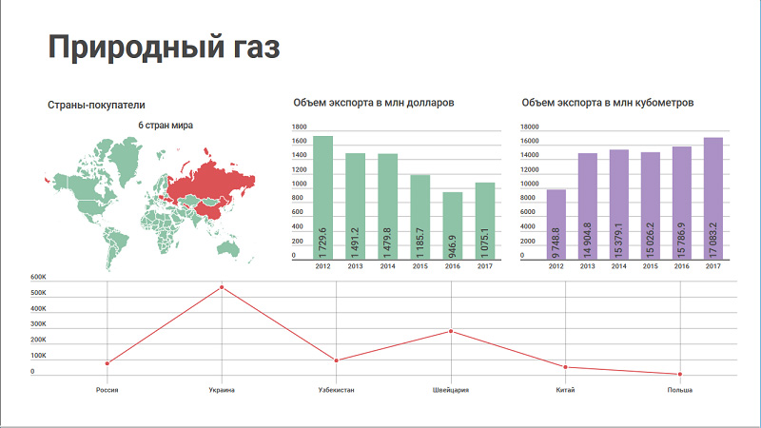The image size is (761, 428).
Task: Pick the purple 2016 bar labeled 15 786.9
Action: (681, 204)
